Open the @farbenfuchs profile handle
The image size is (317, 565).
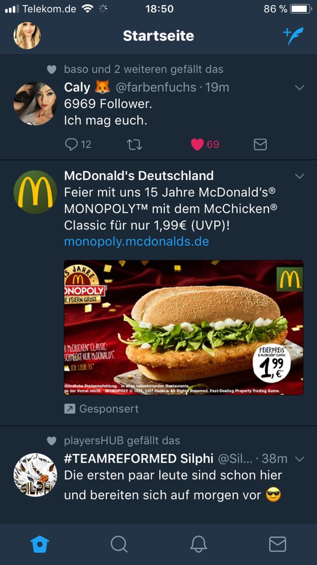tap(155, 88)
